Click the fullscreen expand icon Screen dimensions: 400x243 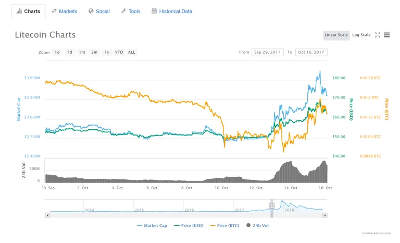(378, 35)
